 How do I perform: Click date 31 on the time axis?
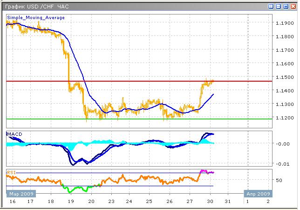click(228, 202)
